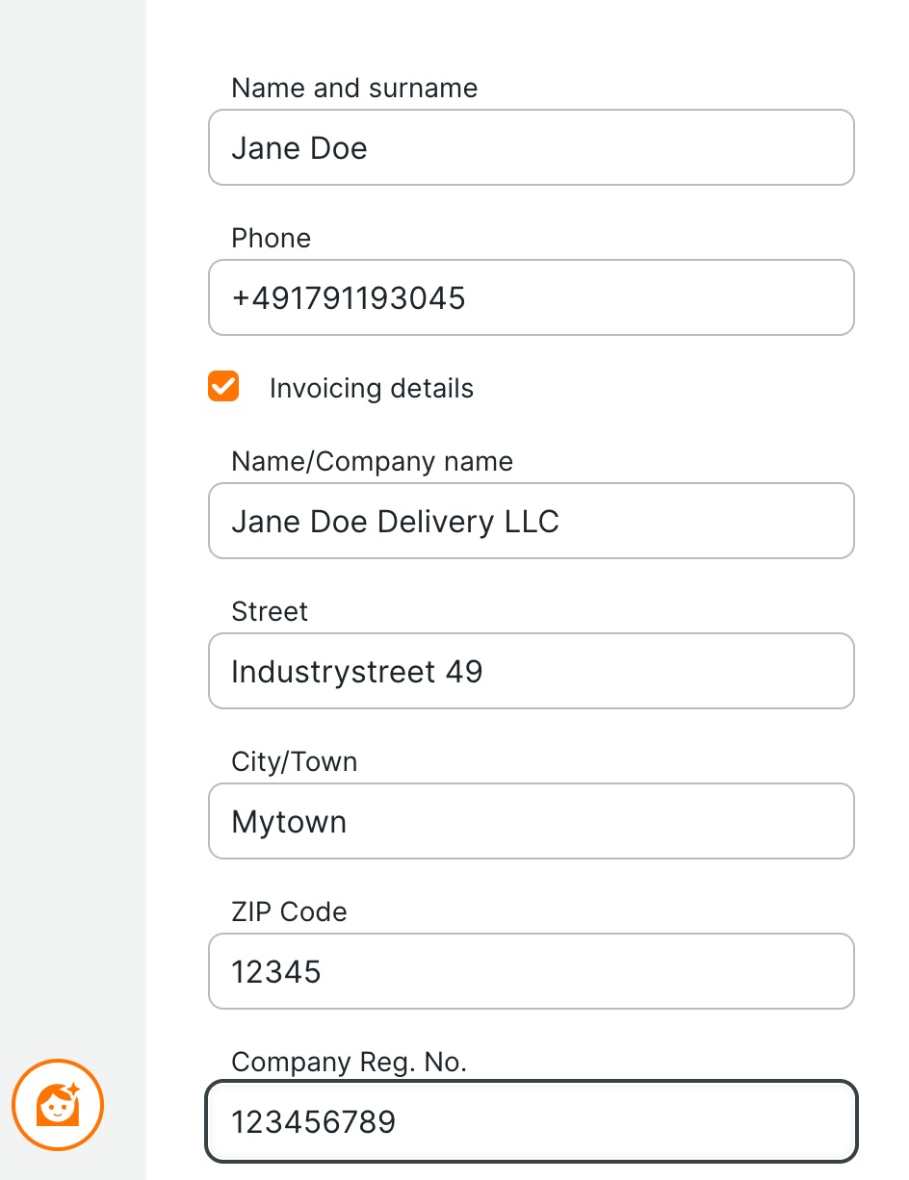The image size is (909, 1180).
Task: Click the 'Phone' field label
Action: click(271, 239)
